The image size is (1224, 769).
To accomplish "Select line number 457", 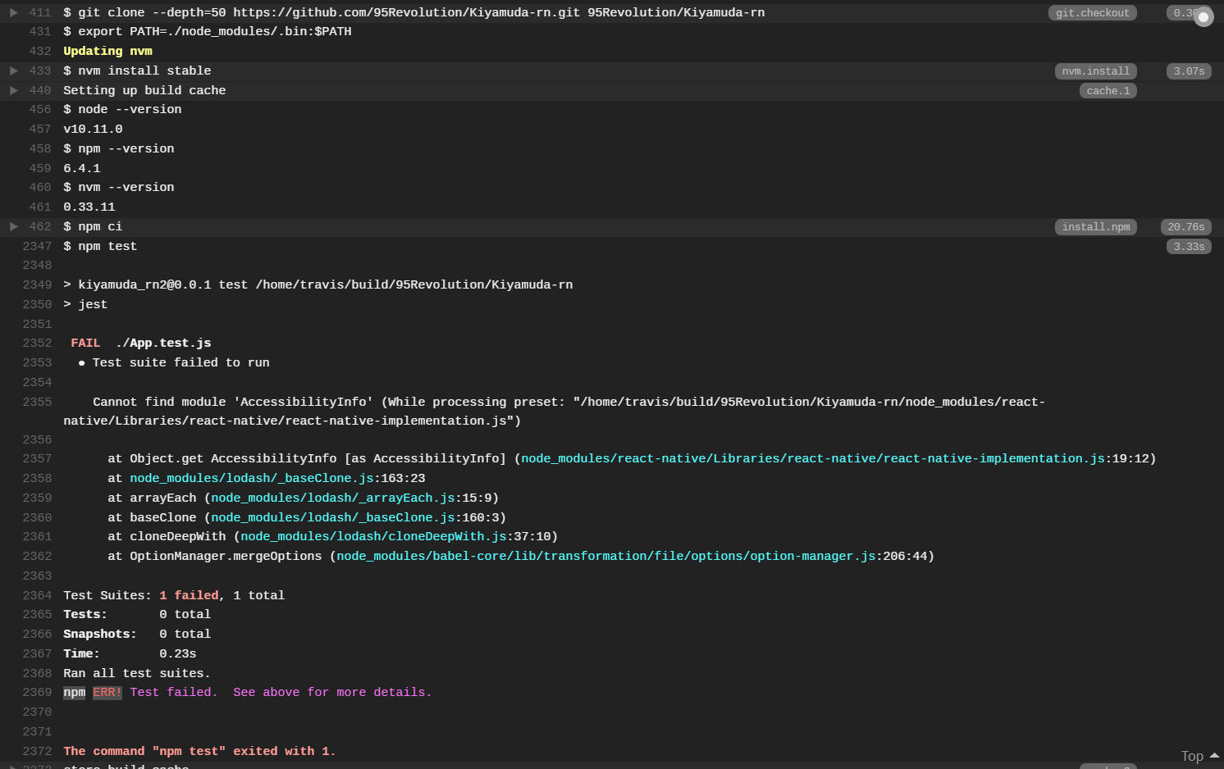I will tap(39, 129).
